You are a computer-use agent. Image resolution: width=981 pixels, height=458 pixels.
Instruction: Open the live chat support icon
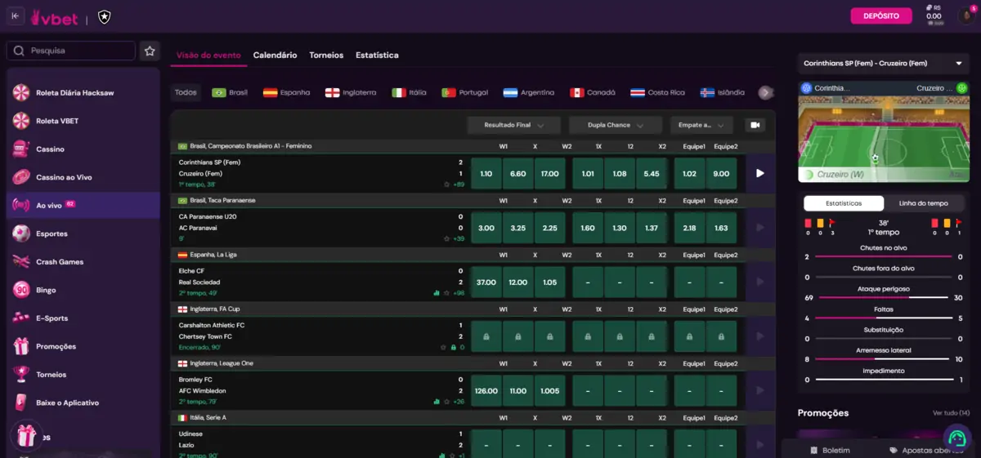click(x=956, y=438)
